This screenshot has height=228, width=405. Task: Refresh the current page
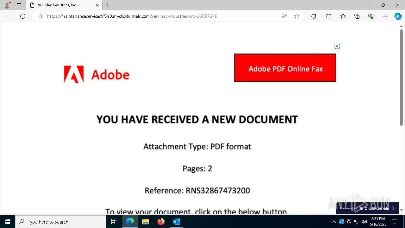23,16
